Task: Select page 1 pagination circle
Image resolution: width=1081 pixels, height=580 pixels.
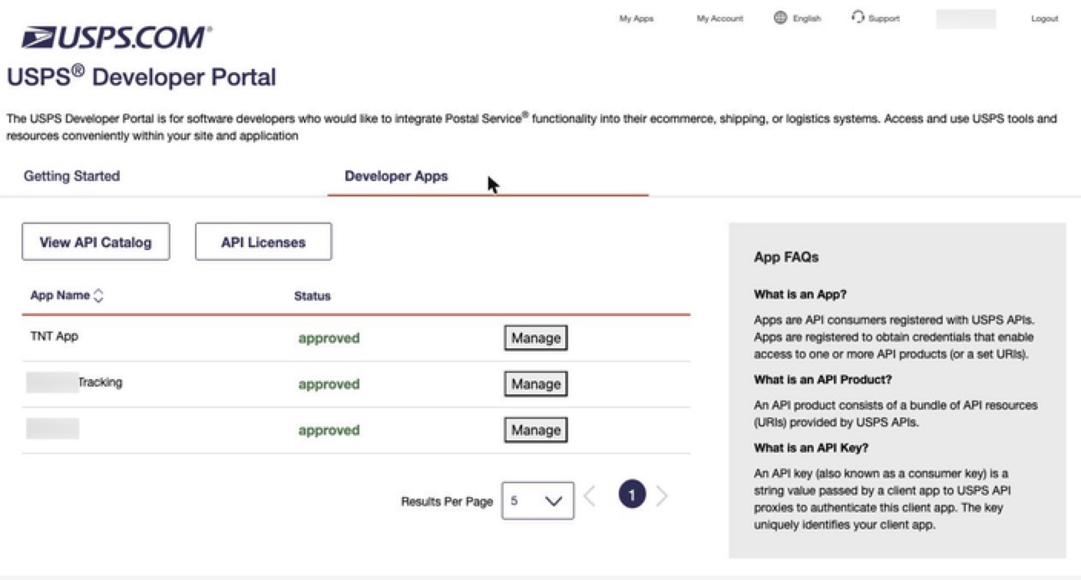Action: [632, 496]
